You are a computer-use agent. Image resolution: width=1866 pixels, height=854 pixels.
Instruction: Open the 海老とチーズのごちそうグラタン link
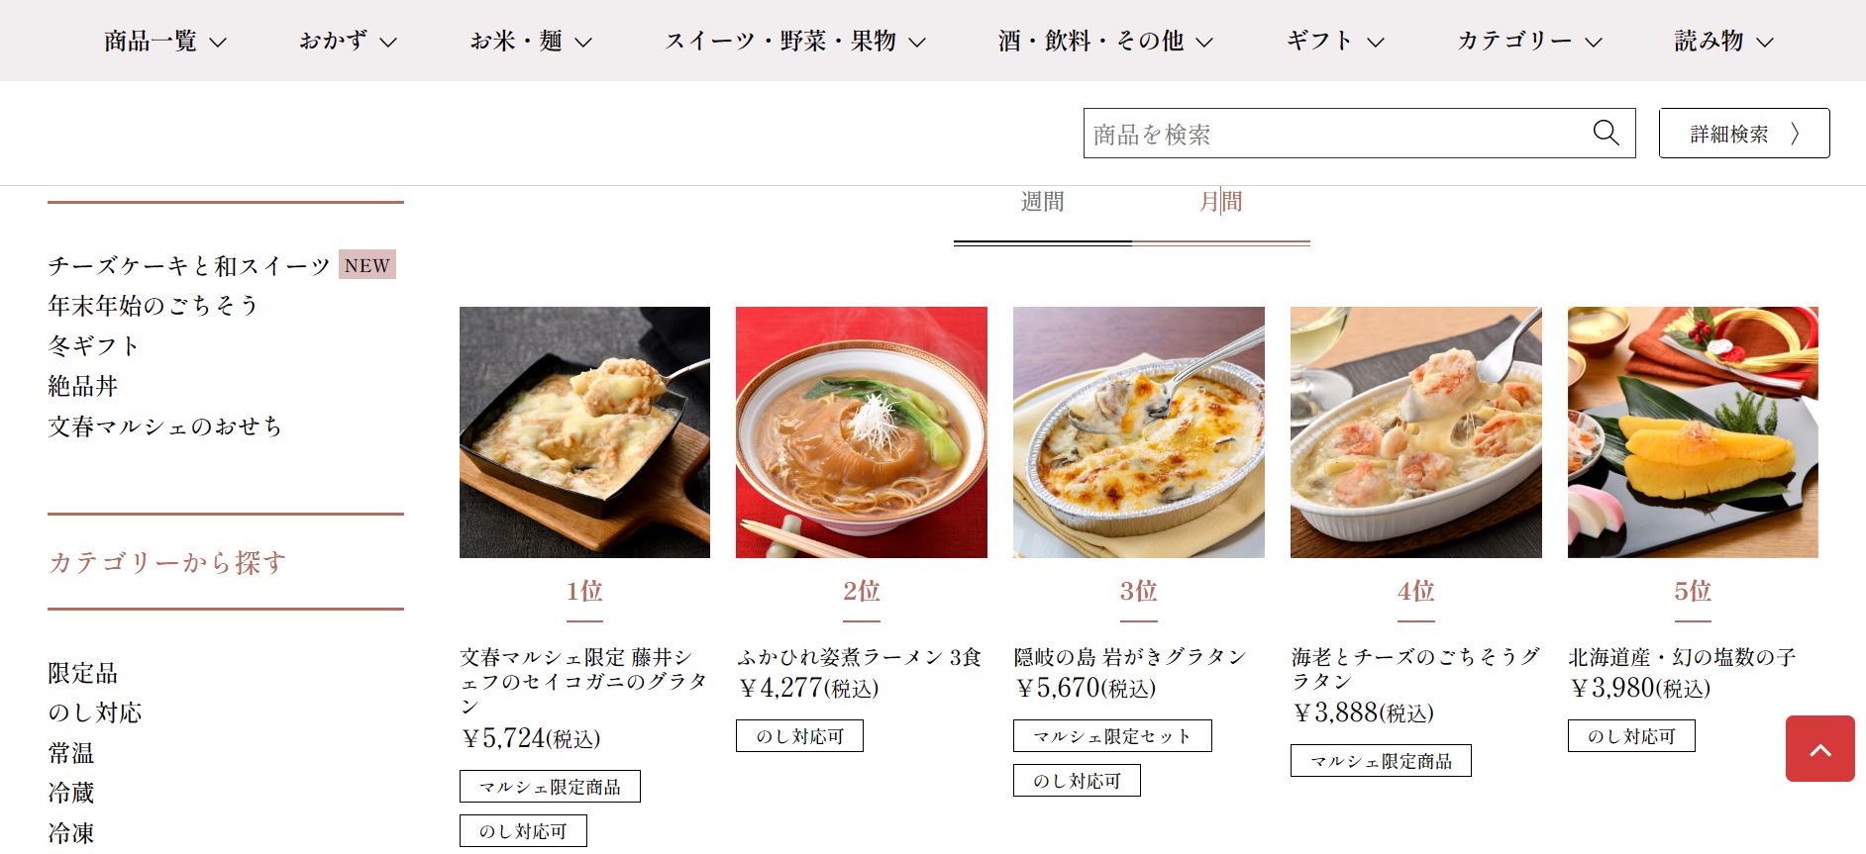coord(1415,669)
